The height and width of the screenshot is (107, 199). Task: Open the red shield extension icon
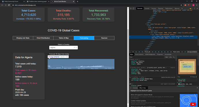tap(189, 5)
